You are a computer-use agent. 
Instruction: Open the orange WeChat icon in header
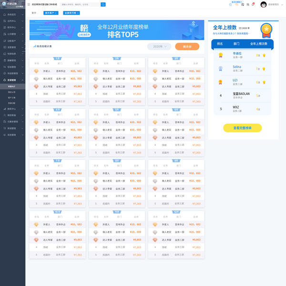click(236, 5)
